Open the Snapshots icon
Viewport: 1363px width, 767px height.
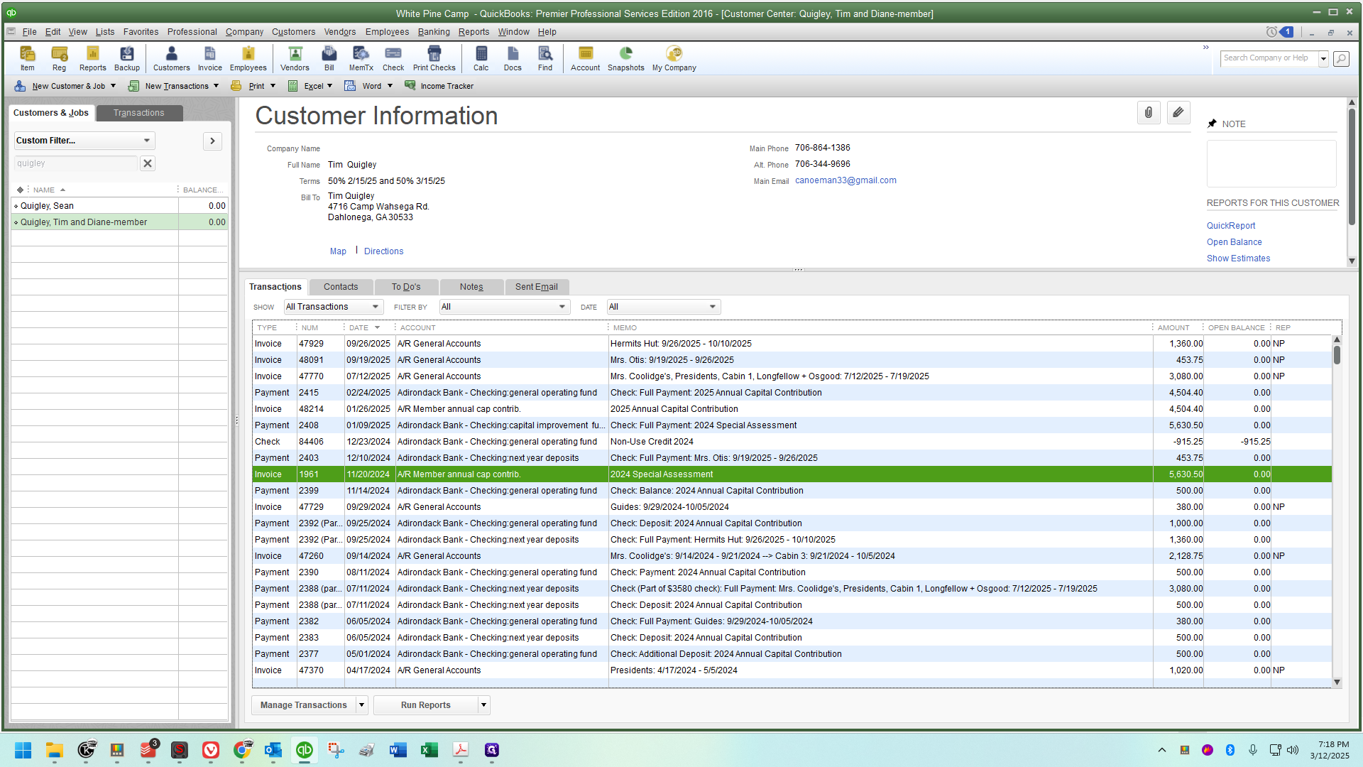point(625,58)
